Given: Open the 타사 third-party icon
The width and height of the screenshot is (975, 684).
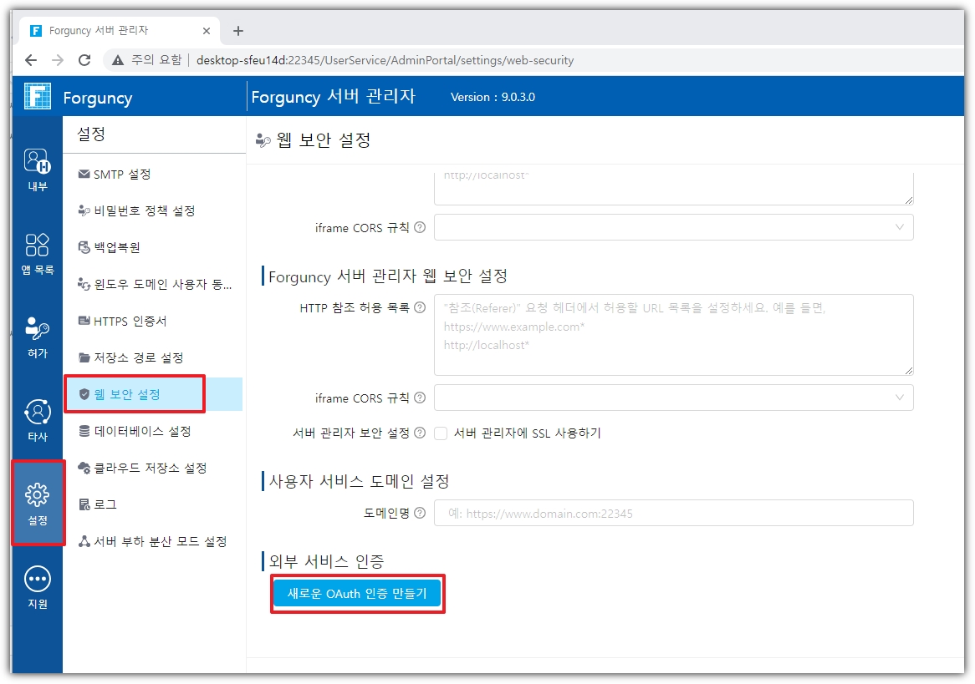Looking at the screenshot, I should [x=38, y=418].
